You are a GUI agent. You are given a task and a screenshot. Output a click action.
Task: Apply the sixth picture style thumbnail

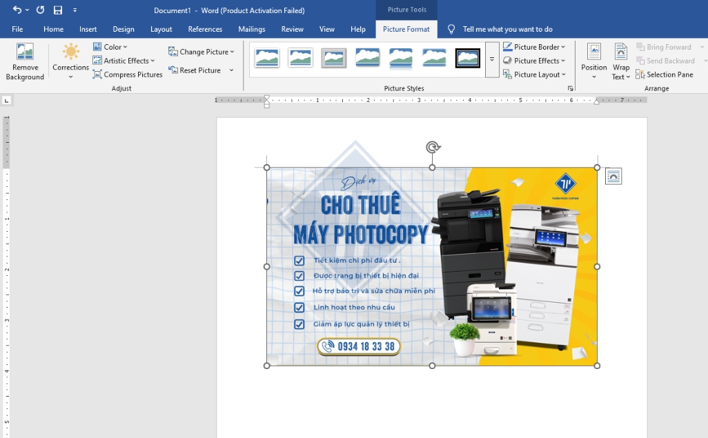434,58
